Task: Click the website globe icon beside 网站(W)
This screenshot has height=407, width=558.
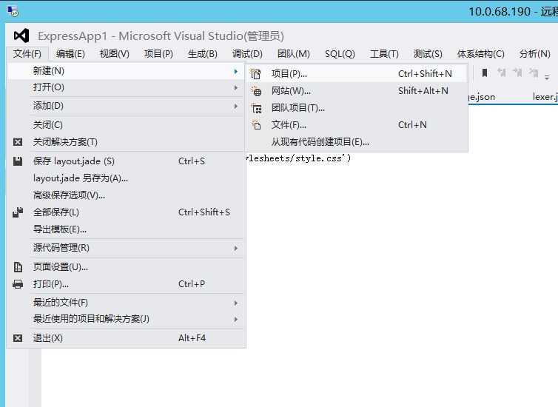Action: pos(256,91)
